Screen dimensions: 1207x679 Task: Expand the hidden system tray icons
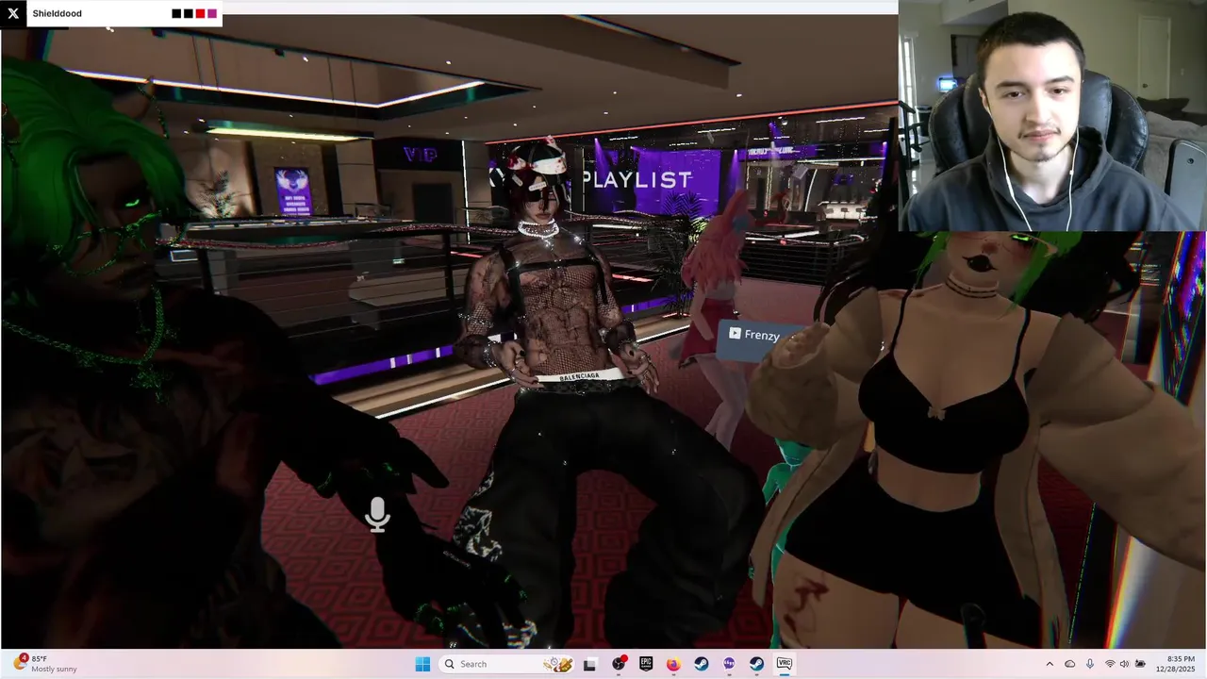point(1050,664)
